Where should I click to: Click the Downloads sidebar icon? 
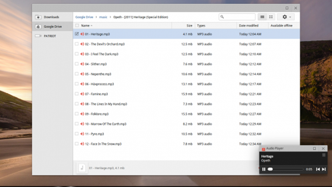click(x=38, y=17)
